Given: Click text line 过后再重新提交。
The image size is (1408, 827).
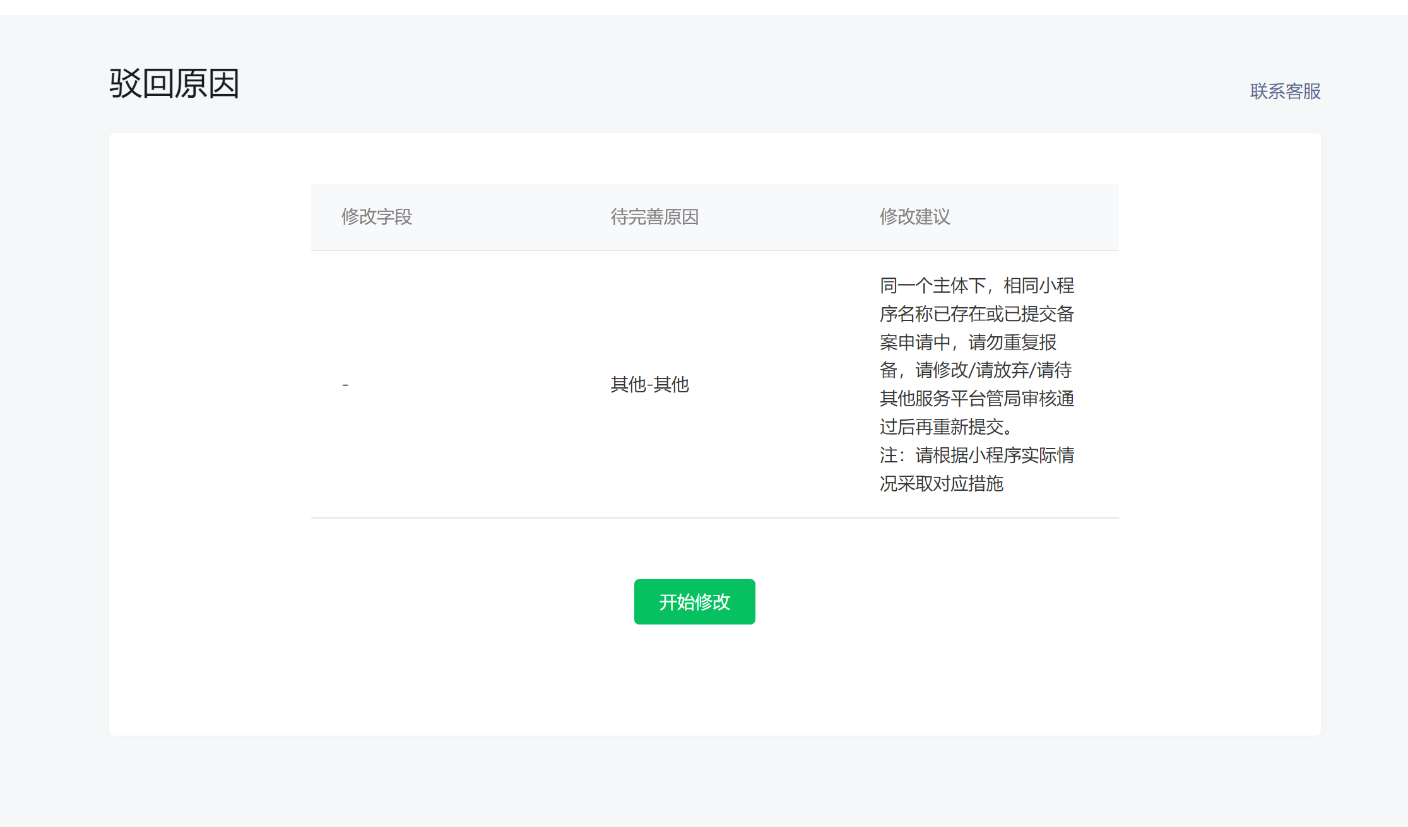Looking at the screenshot, I should [x=945, y=427].
